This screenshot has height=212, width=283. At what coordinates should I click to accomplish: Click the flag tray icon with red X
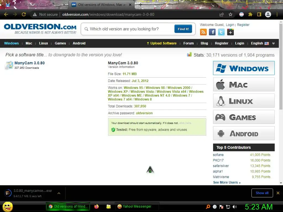point(221,207)
